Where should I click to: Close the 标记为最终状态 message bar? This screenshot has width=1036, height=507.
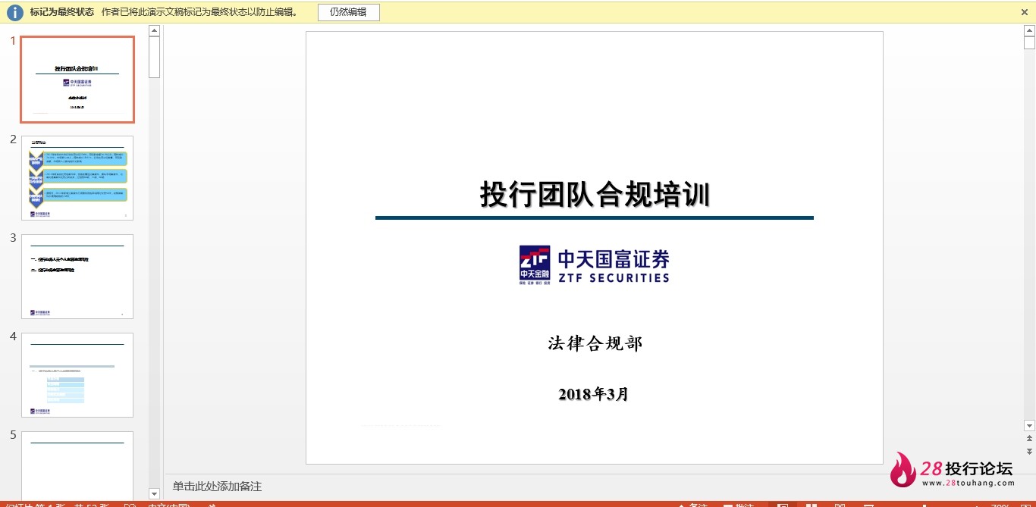coord(1025,12)
